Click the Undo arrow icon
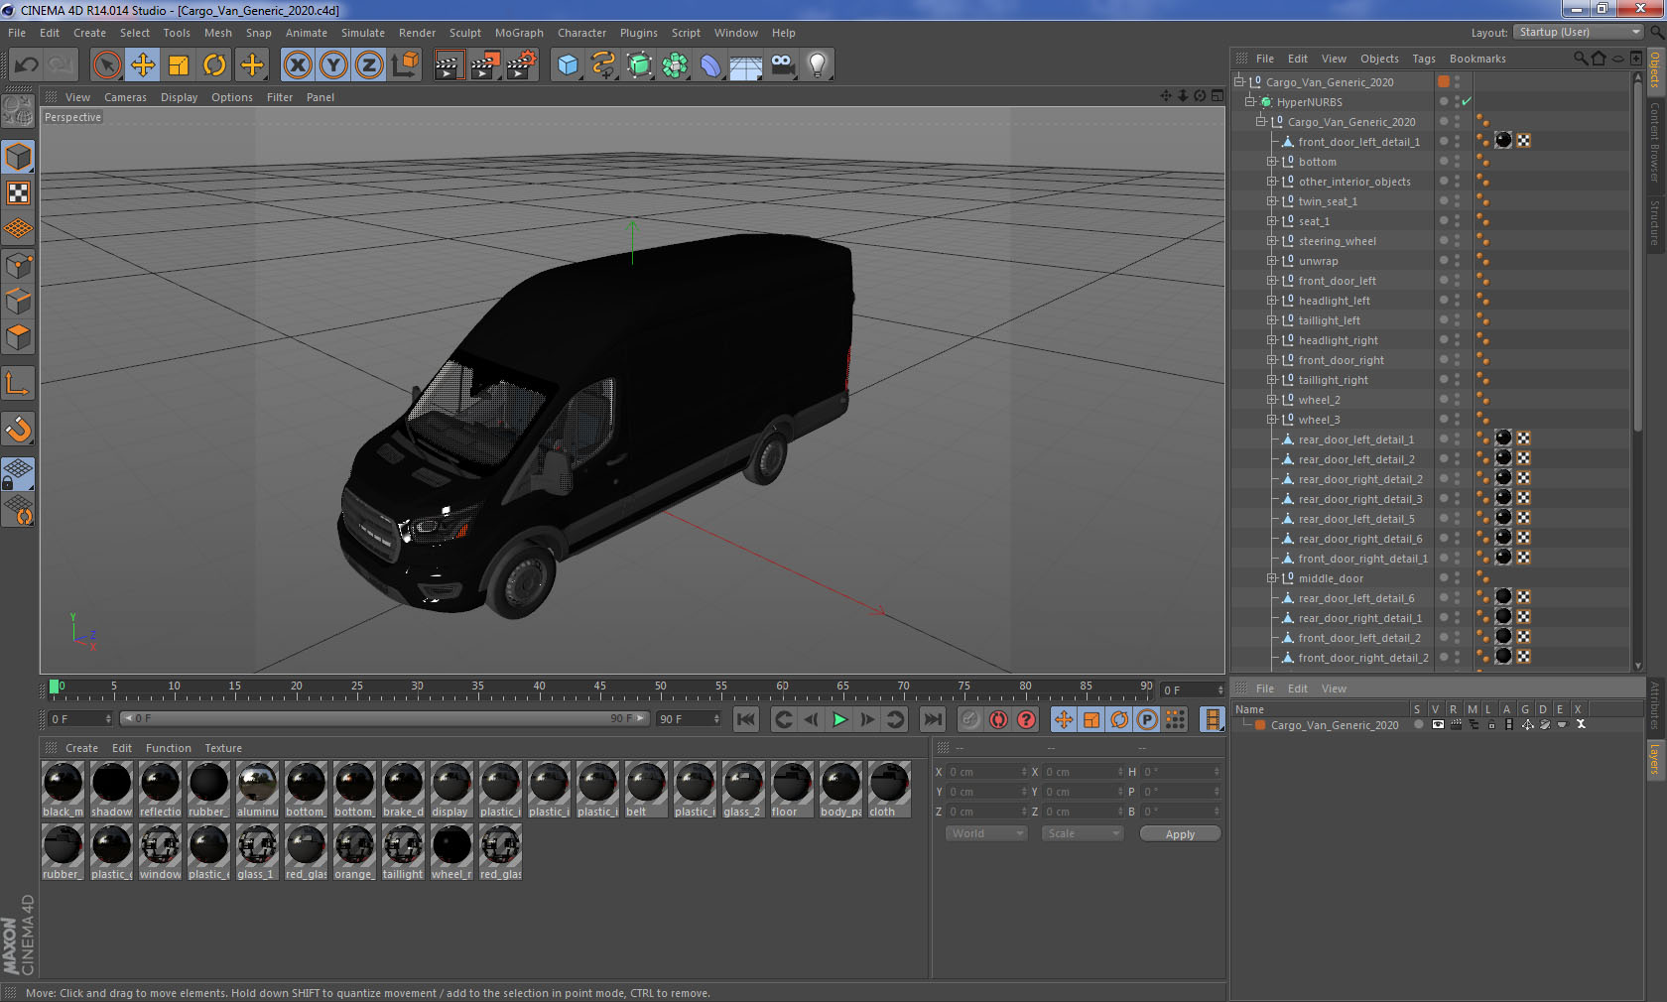Image resolution: width=1667 pixels, height=1002 pixels. point(27,65)
